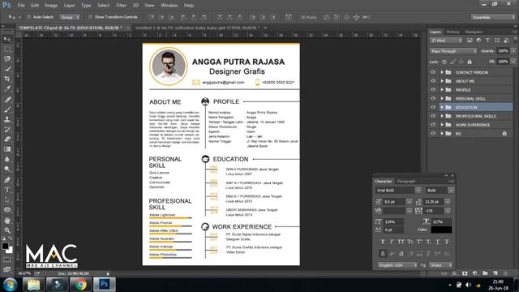Open the Essentials workspace dropdown
Viewport: 519px width, 292px height.
(493, 17)
